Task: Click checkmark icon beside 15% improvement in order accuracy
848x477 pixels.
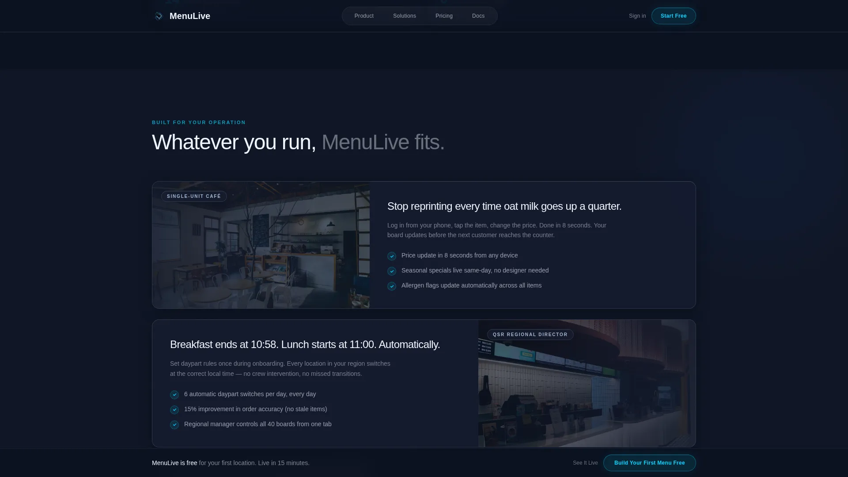Action: tap(174, 410)
